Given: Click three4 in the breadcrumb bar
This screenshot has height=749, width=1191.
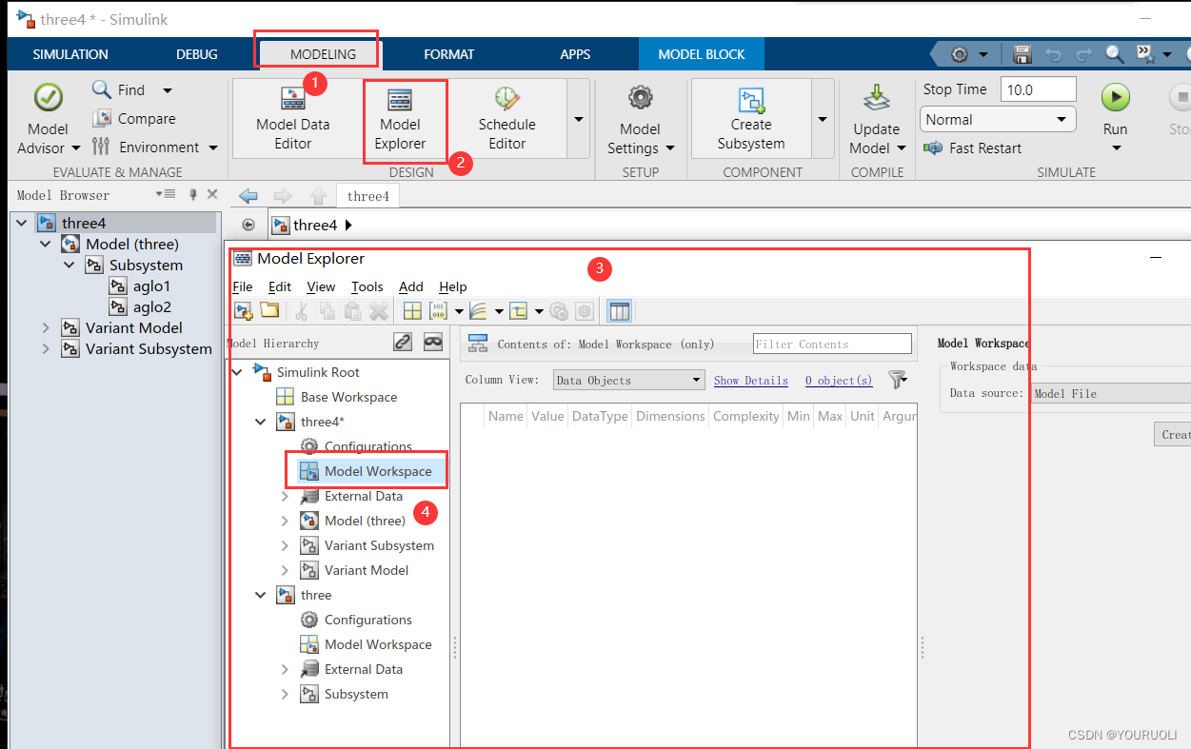Looking at the screenshot, I should click(315, 226).
